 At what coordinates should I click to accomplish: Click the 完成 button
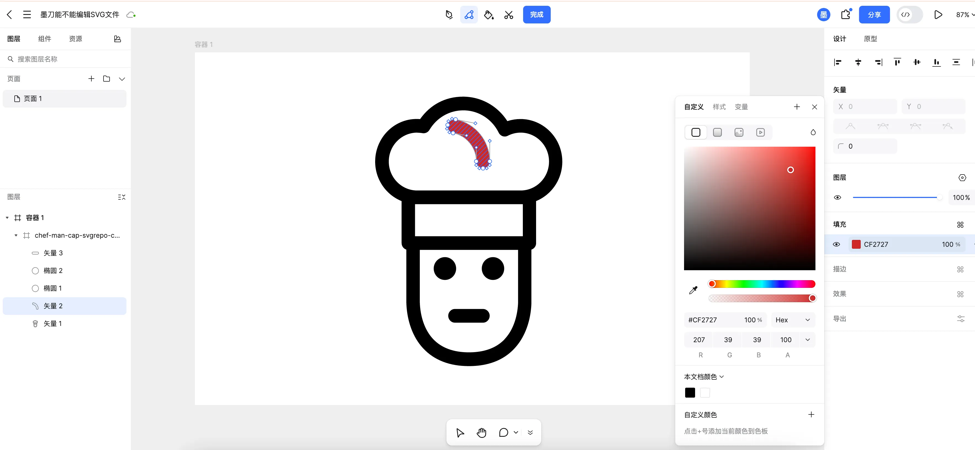536,15
